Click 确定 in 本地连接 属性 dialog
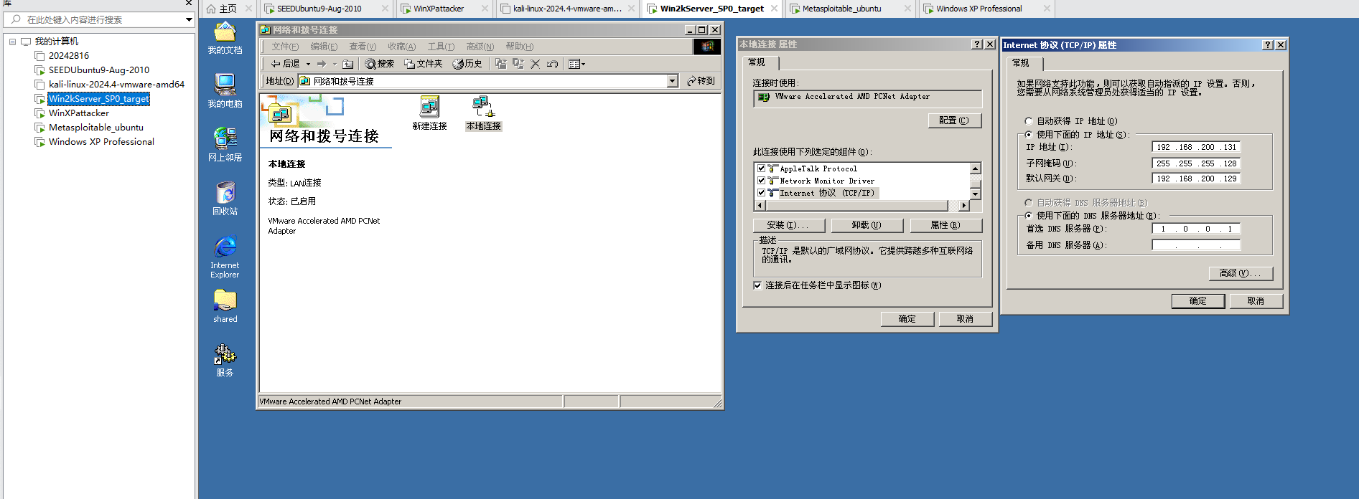Viewport: 1359px width, 499px height. (907, 319)
